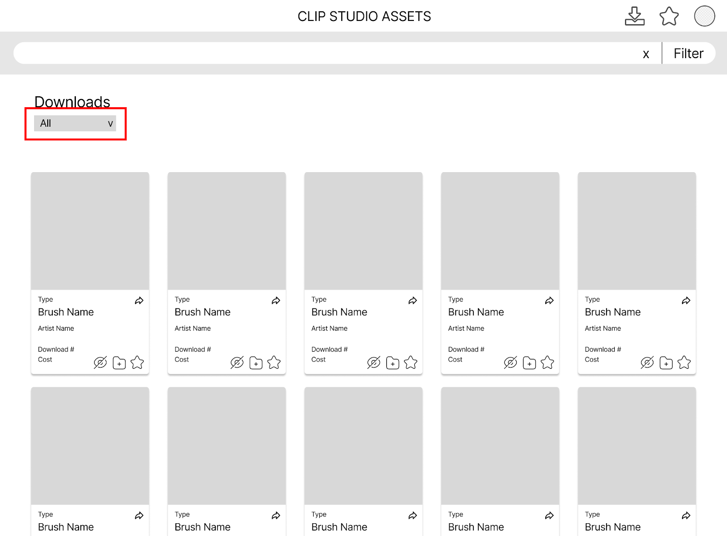Open thumbnail of fifth top-row brush card
Viewport: 727px width, 536px height.
click(x=637, y=231)
